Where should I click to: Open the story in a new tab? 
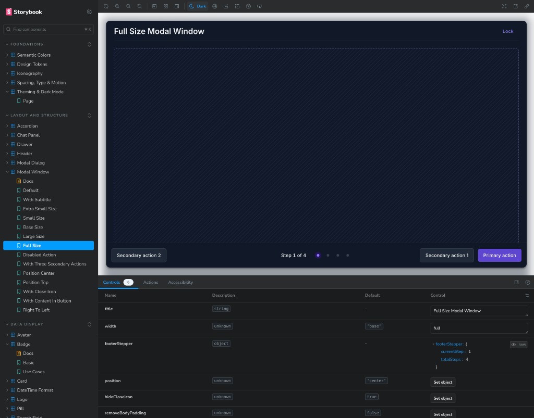pyautogui.click(x=516, y=6)
